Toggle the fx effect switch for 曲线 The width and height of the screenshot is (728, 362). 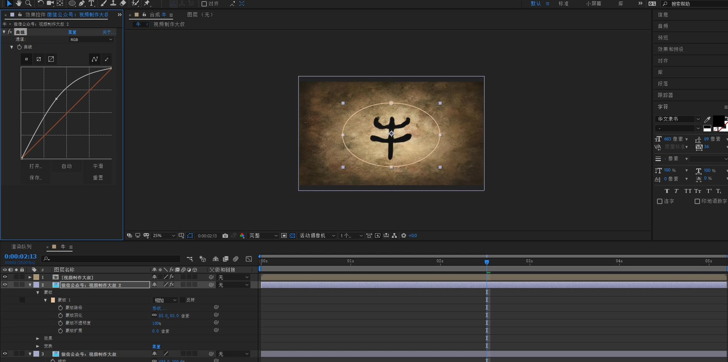10,32
